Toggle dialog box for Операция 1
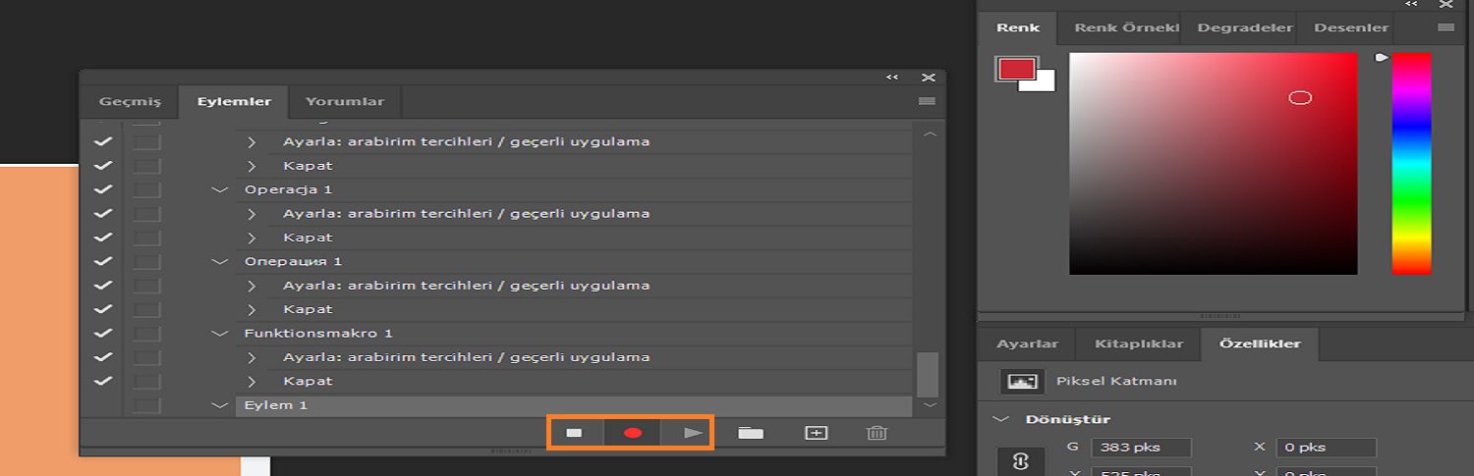The image size is (1474, 476). 146,261
